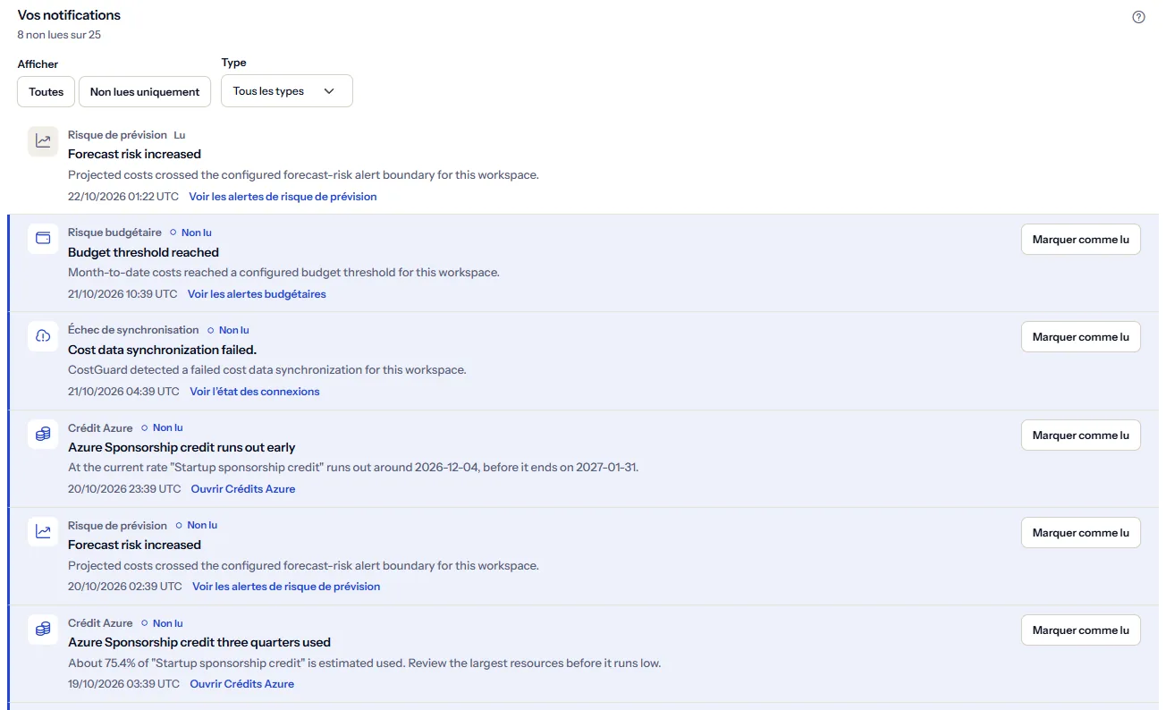This screenshot has height=710, width=1166.
Task: Open forecast risk alerts link dated 22/10/2026
Action: coord(283,197)
